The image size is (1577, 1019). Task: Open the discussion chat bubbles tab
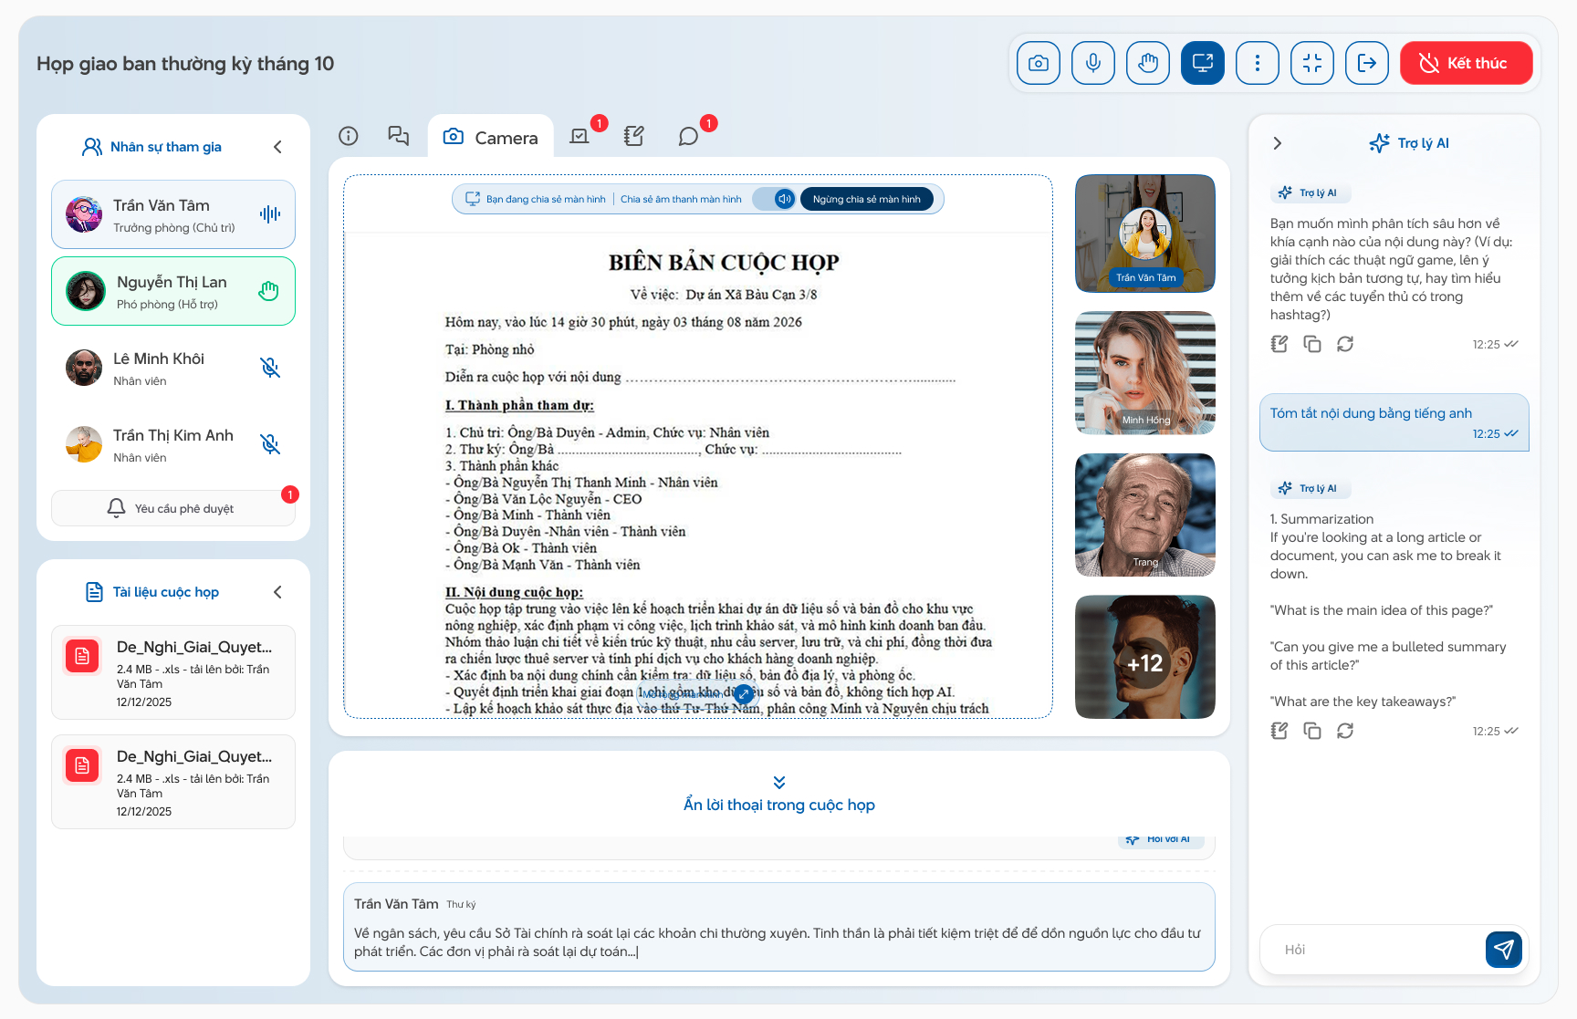[398, 136]
